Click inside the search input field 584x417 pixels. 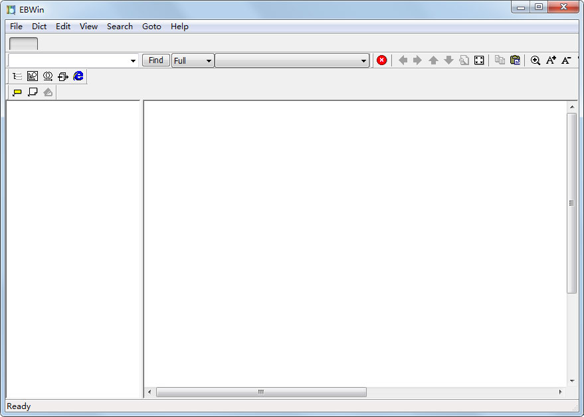[x=66, y=60]
